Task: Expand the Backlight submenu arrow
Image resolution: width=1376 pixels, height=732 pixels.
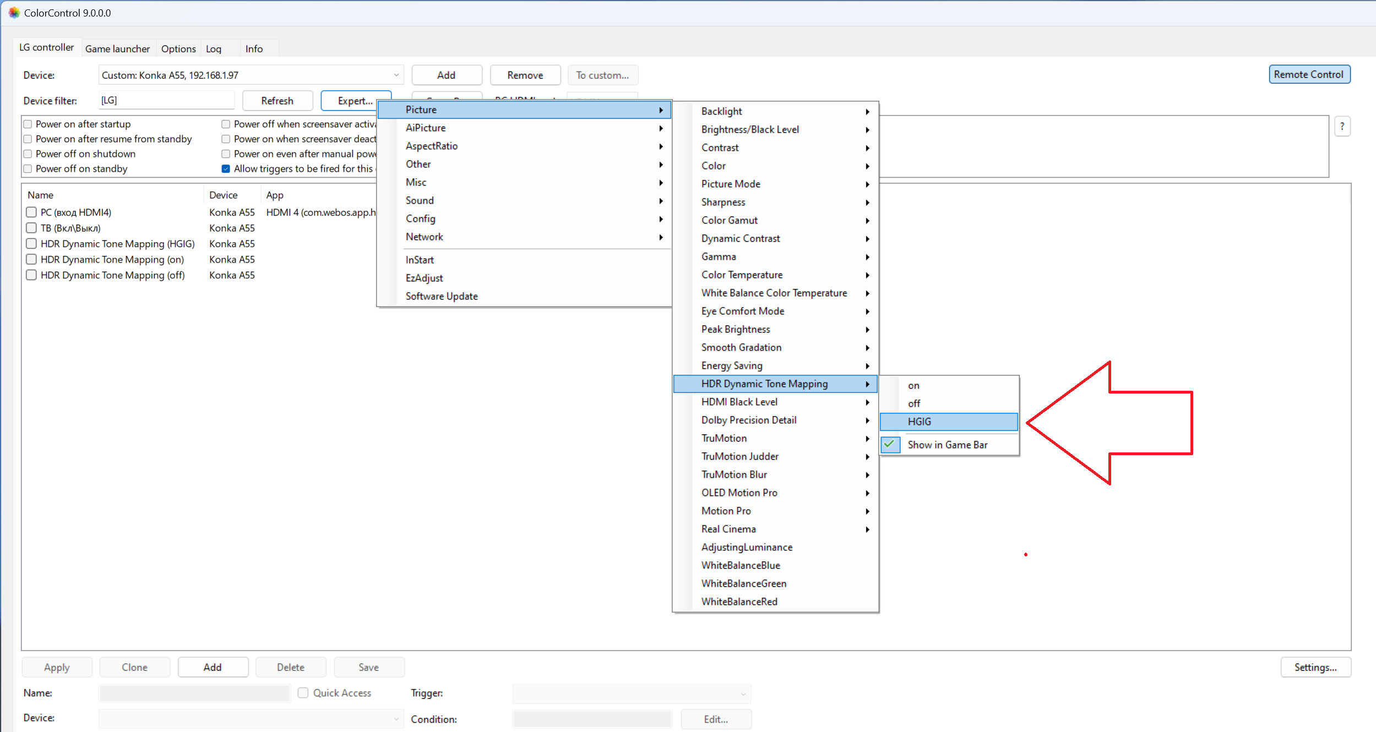Action: coord(867,112)
